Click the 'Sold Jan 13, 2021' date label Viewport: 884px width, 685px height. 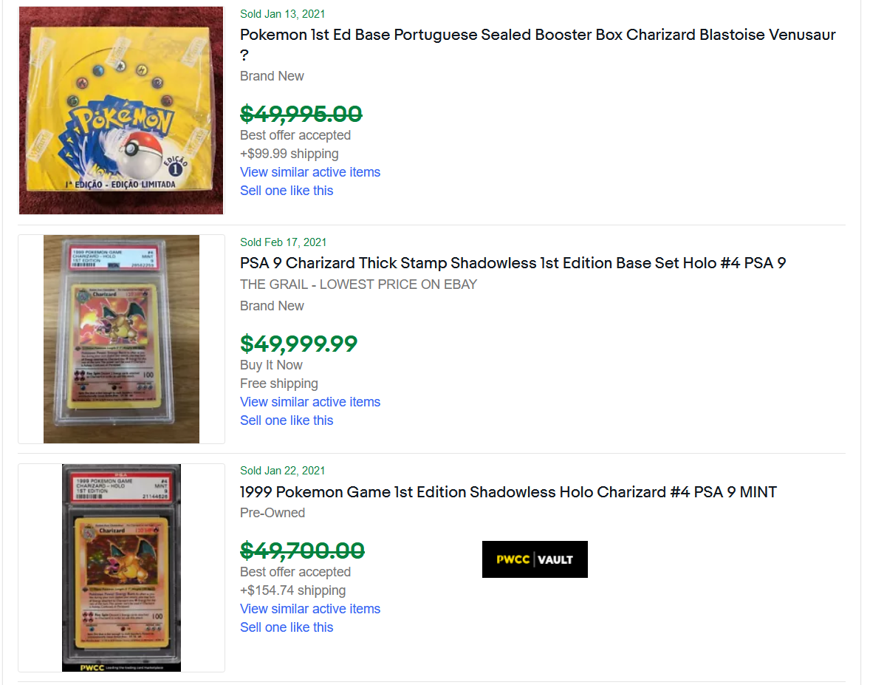tap(283, 14)
